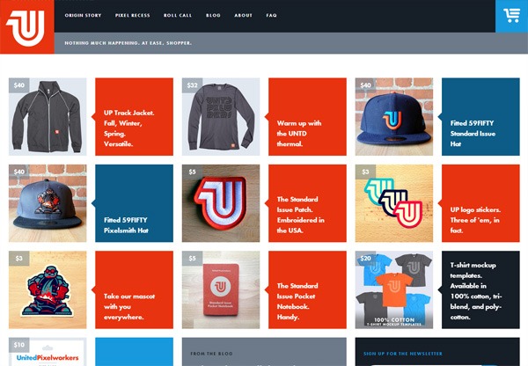Click the UP Track Jacket description tile
Viewport: 528px width, 366px height.
pyautogui.click(x=134, y=117)
